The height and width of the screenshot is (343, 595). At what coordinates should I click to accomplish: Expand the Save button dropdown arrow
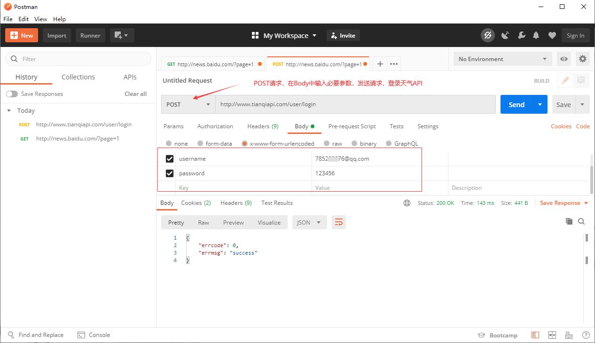pos(582,104)
